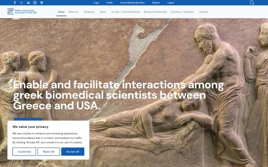Click the calendar icon in the top bar
268x167 pixels.
(42, 3)
